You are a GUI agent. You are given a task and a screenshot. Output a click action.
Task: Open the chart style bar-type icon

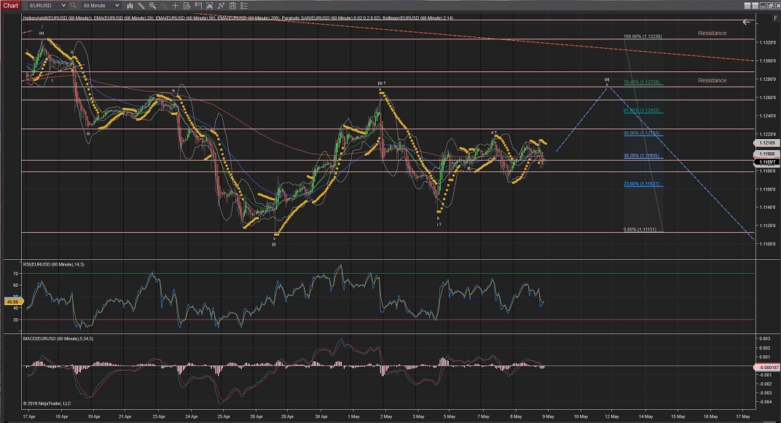(x=130, y=5)
